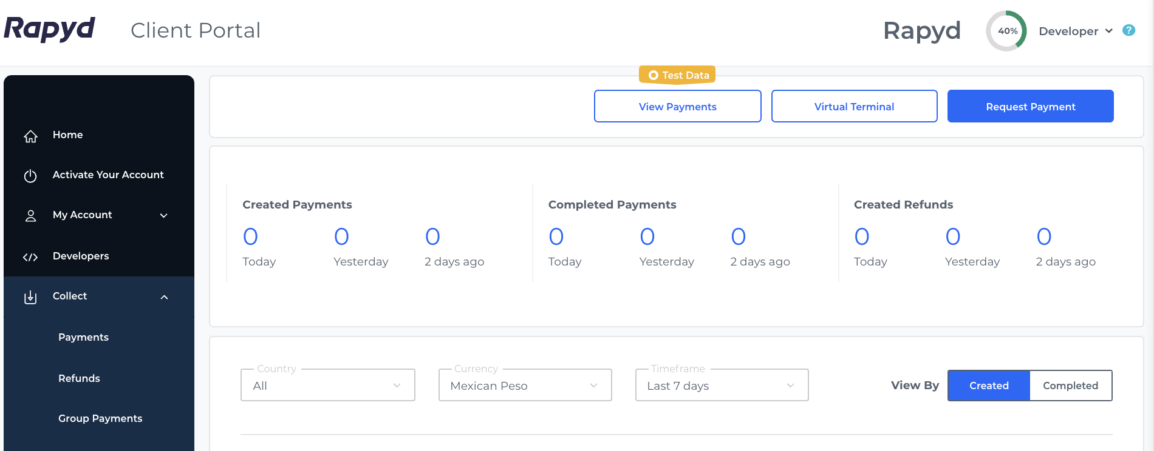Open Group Payments under Collect
This screenshot has height=451, width=1154.
pos(100,418)
